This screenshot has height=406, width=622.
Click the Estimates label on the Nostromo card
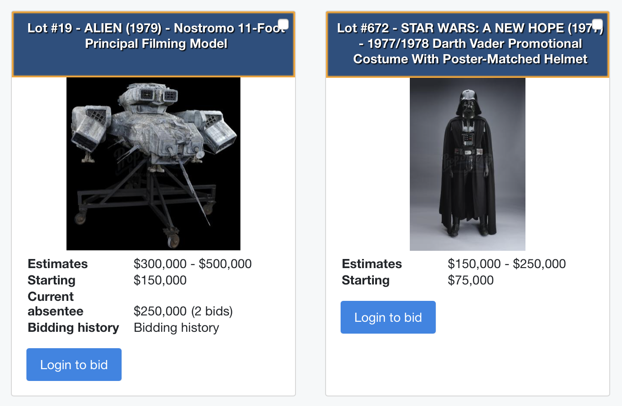(58, 264)
